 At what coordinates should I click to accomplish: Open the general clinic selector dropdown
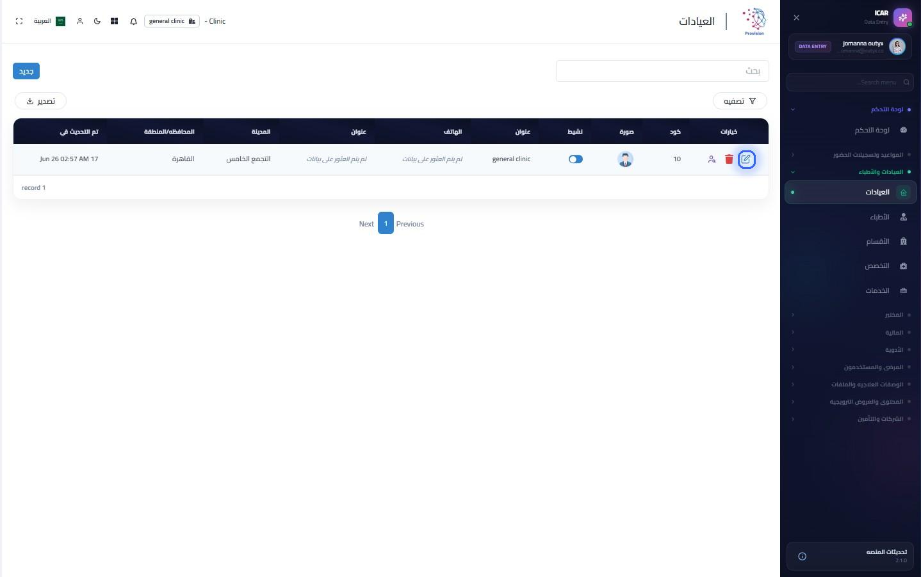point(172,21)
